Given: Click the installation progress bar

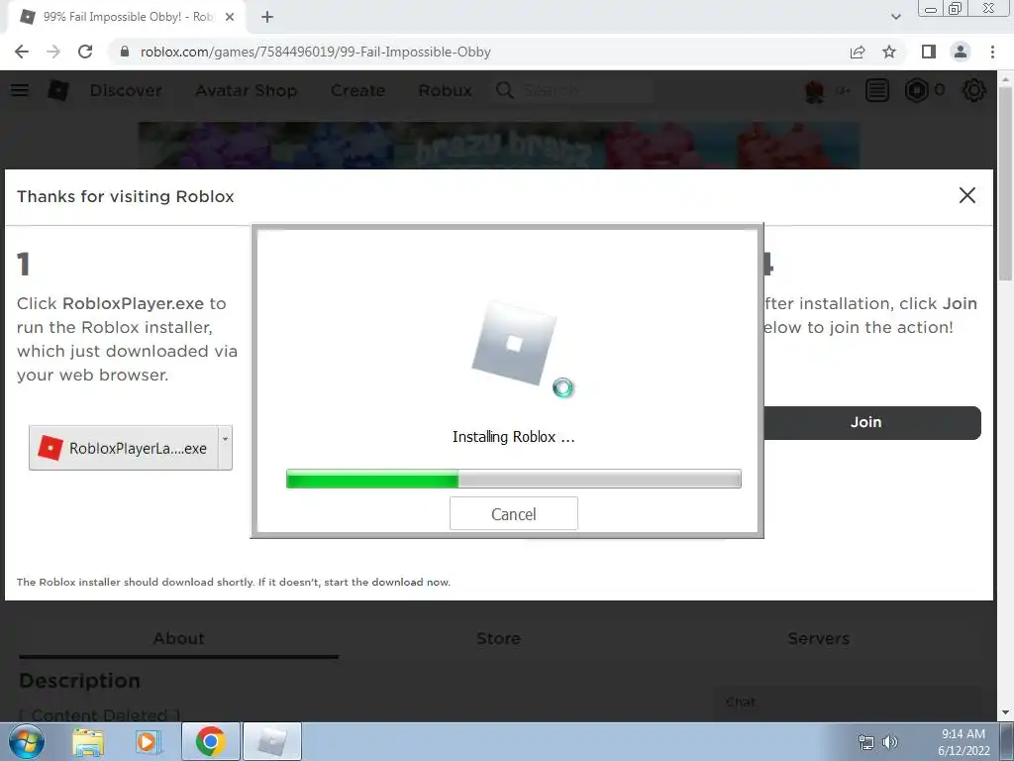Looking at the screenshot, I should 514,479.
